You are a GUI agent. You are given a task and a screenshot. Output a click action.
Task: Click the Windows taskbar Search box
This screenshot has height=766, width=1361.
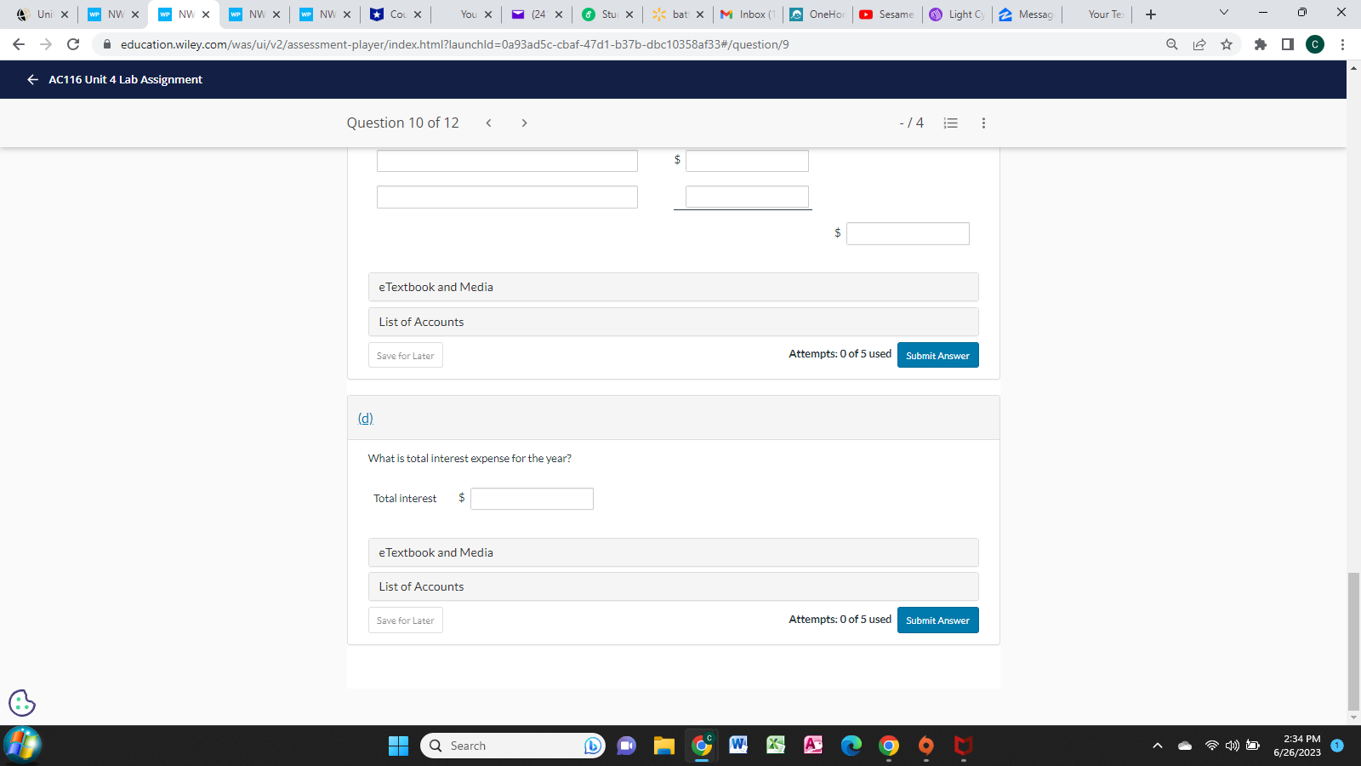click(x=513, y=746)
